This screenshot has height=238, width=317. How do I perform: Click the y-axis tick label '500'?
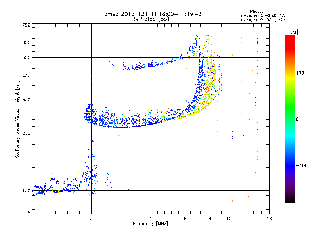[26, 58]
